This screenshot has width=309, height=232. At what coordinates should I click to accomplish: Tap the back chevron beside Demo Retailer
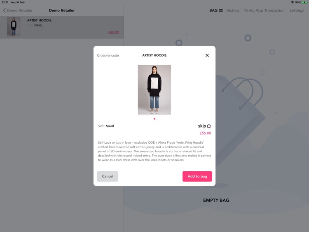[5, 10]
